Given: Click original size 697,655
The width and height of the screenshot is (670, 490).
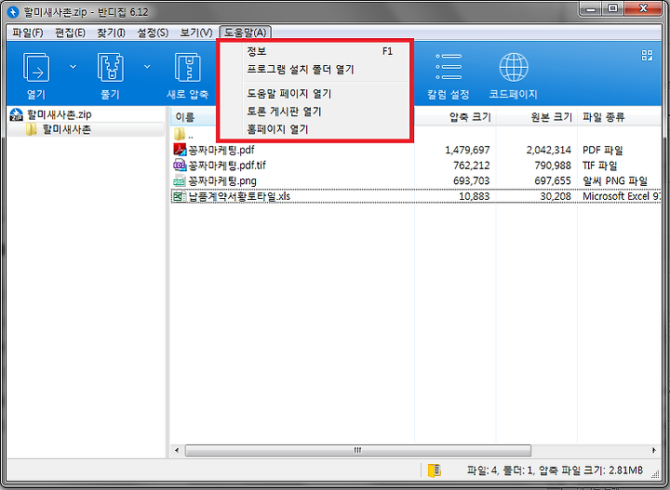Looking at the screenshot, I should coord(553,181).
